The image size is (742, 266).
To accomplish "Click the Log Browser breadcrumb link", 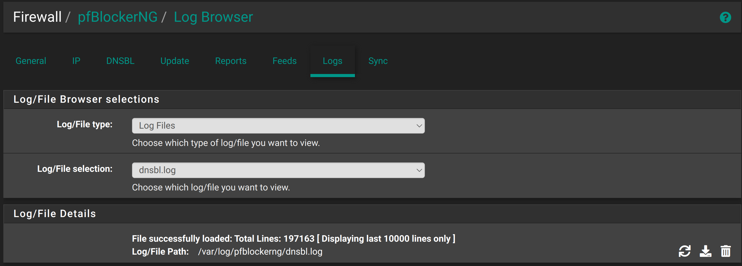I will pos(213,17).
